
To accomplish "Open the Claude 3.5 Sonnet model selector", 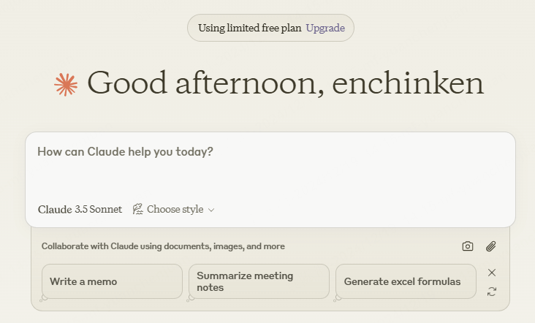I will click(80, 209).
